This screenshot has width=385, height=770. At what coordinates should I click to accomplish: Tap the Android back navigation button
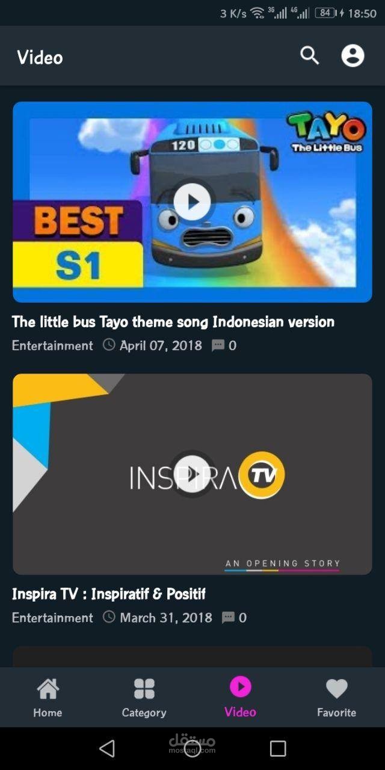coord(107,748)
